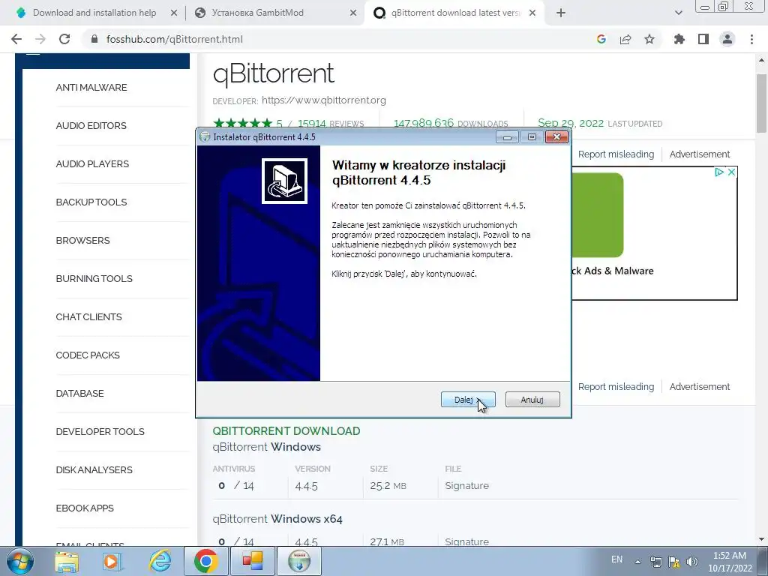Image resolution: width=768 pixels, height=576 pixels.
Task: Open the Chrome extensions puzzle icon
Action: point(679,39)
